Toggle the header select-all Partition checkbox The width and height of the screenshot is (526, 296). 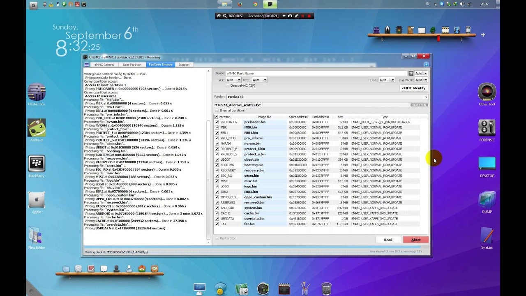[217, 117]
